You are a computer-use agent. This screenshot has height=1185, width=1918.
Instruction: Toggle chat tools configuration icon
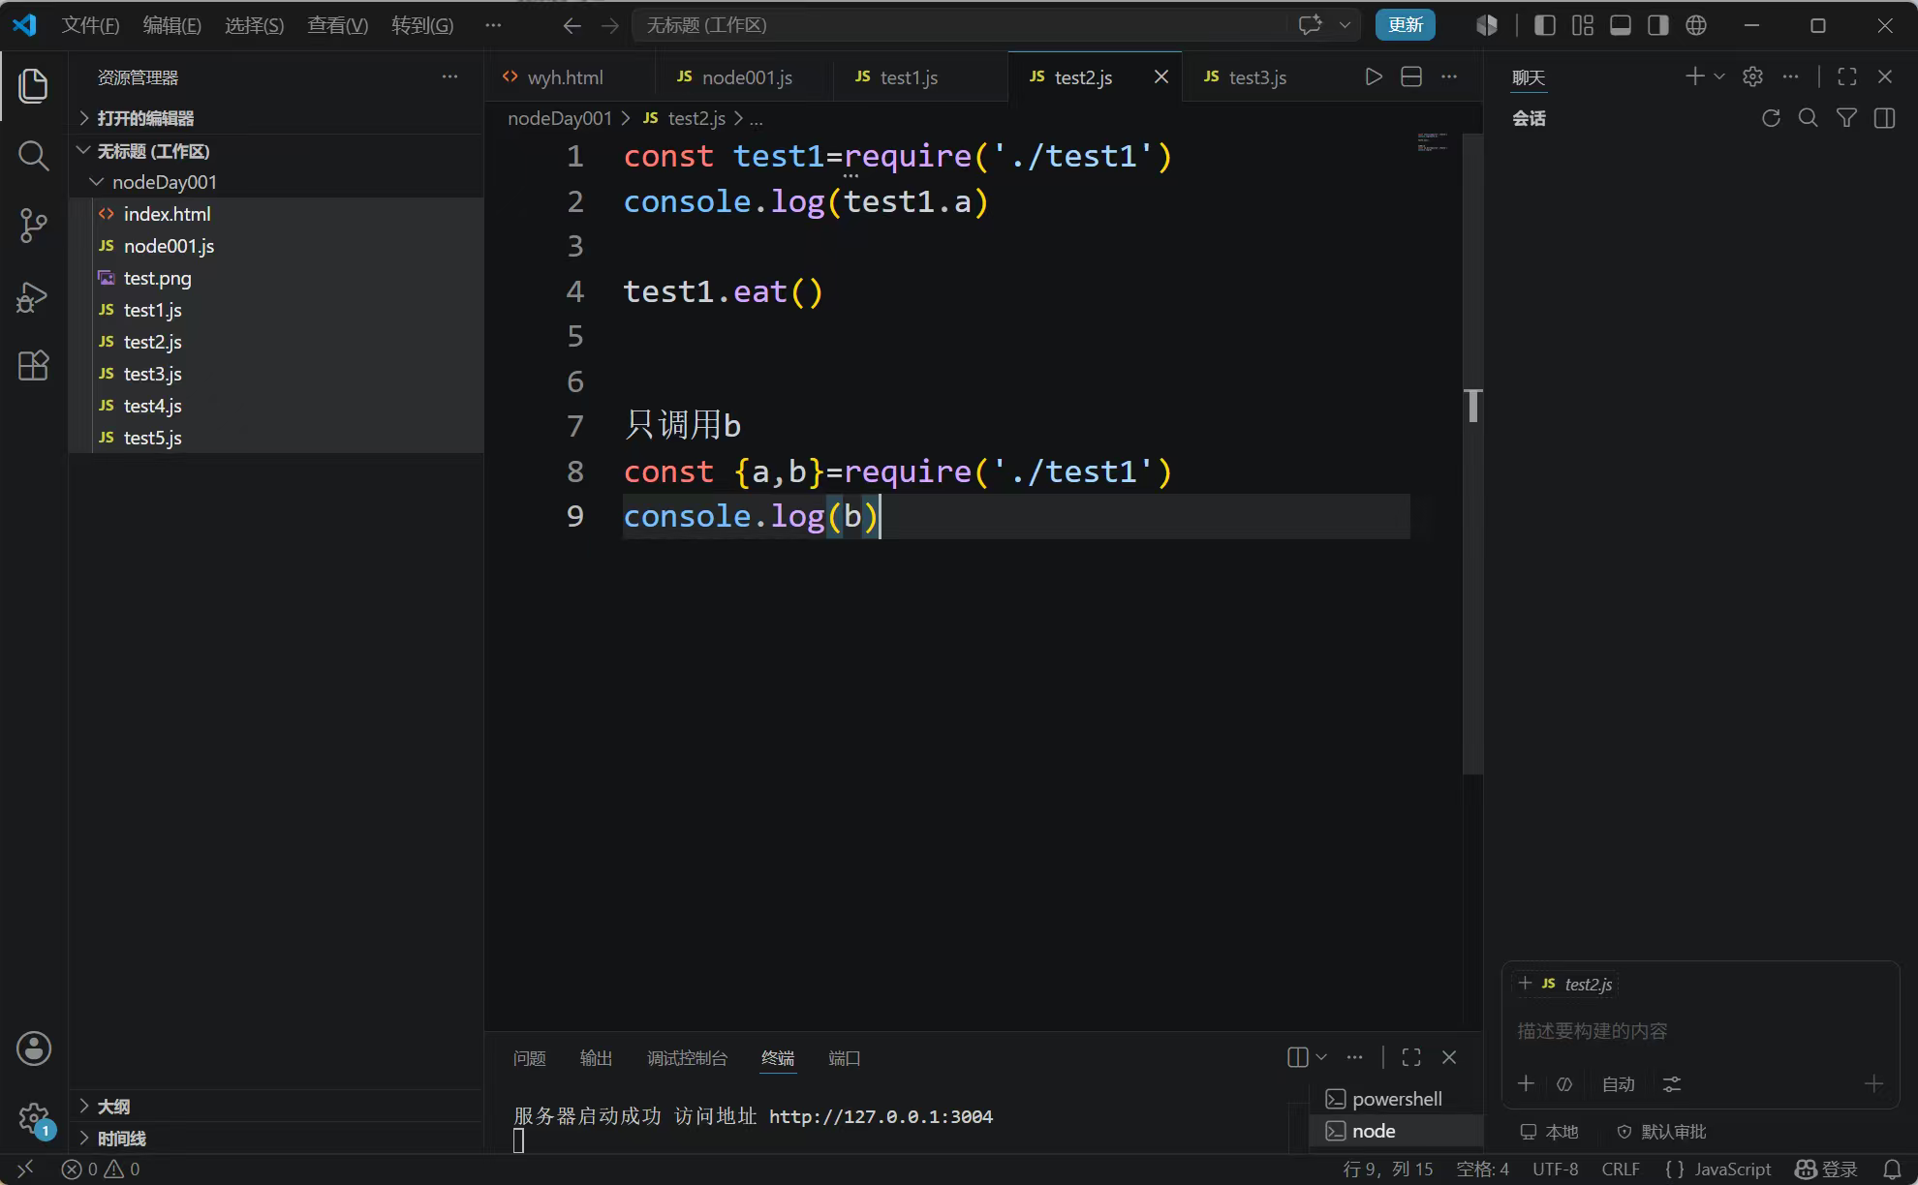1671,1084
